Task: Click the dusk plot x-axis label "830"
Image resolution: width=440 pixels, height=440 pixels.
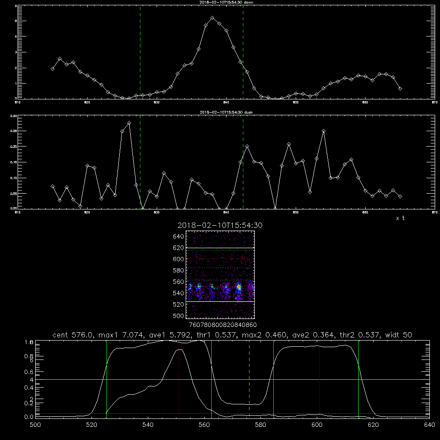Action: pyautogui.click(x=157, y=213)
